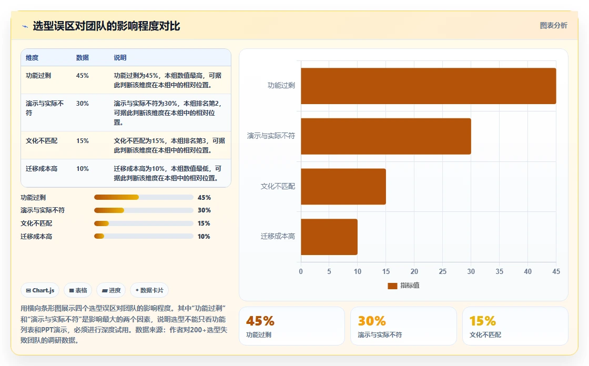589x366 pixels.
Task: Click the x-axis tick value 45
Action: coord(556,272)
